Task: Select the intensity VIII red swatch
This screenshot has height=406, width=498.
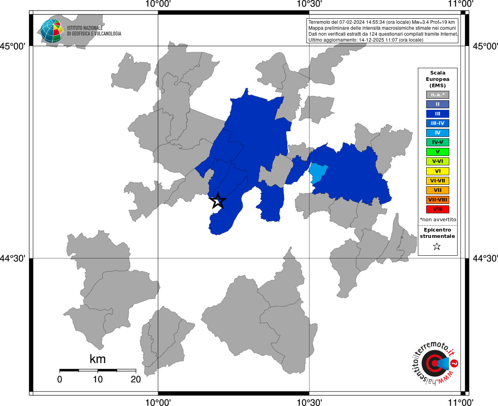Action: click(438, 209)
